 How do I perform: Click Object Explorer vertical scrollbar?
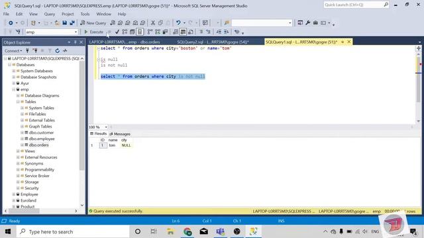[x=82, y=116]
